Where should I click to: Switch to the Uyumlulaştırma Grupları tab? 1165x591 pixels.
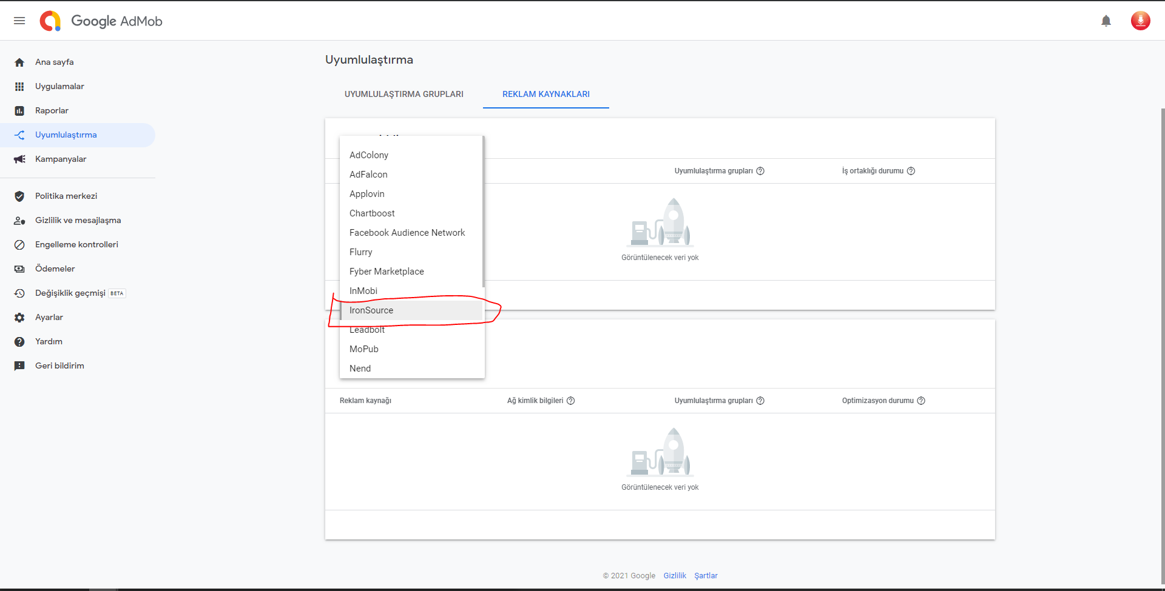[x=404, y=94]
